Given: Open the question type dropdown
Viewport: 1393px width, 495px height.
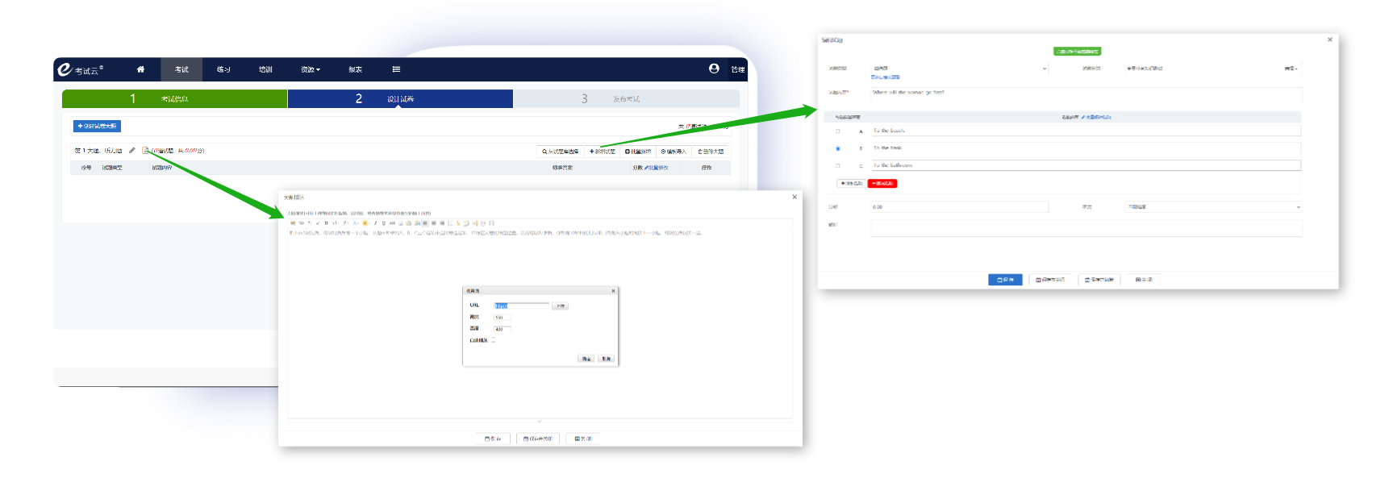Looking at the screenshot, I should coord(959,69).
